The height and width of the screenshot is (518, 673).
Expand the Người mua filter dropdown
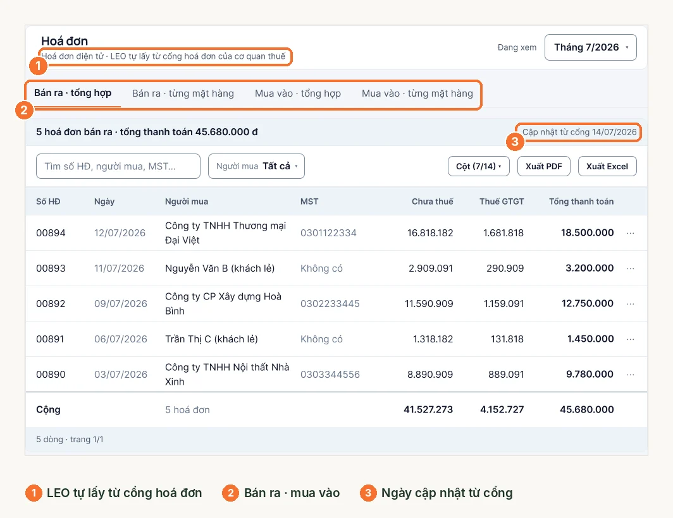(x=256, y=166)
